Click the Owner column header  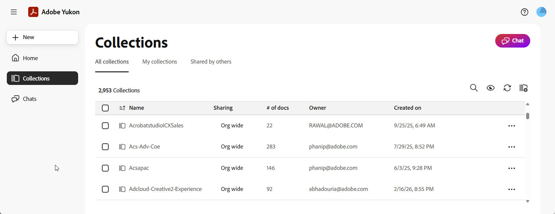coord(318,108)
